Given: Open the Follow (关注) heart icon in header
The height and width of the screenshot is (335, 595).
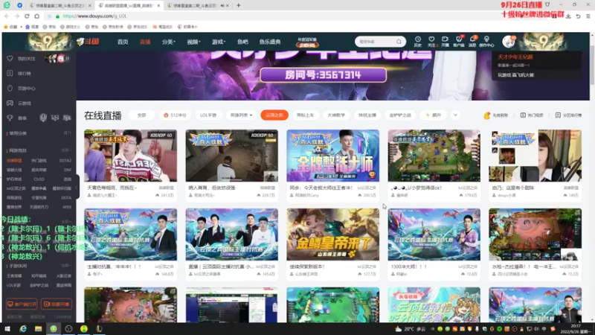Looking at the screenshot, I should 431,39.
